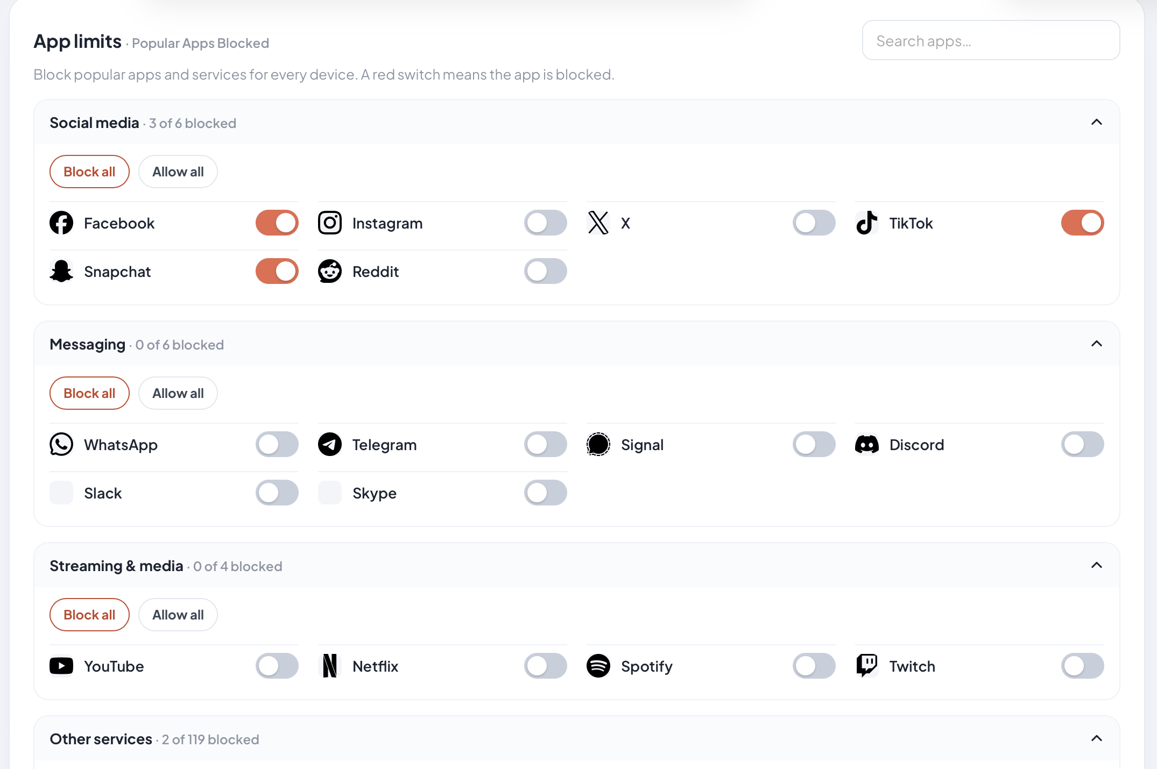Click the TikTok note icon
The height and width of the screenshot is (769, 1157).
pos(867,223)
